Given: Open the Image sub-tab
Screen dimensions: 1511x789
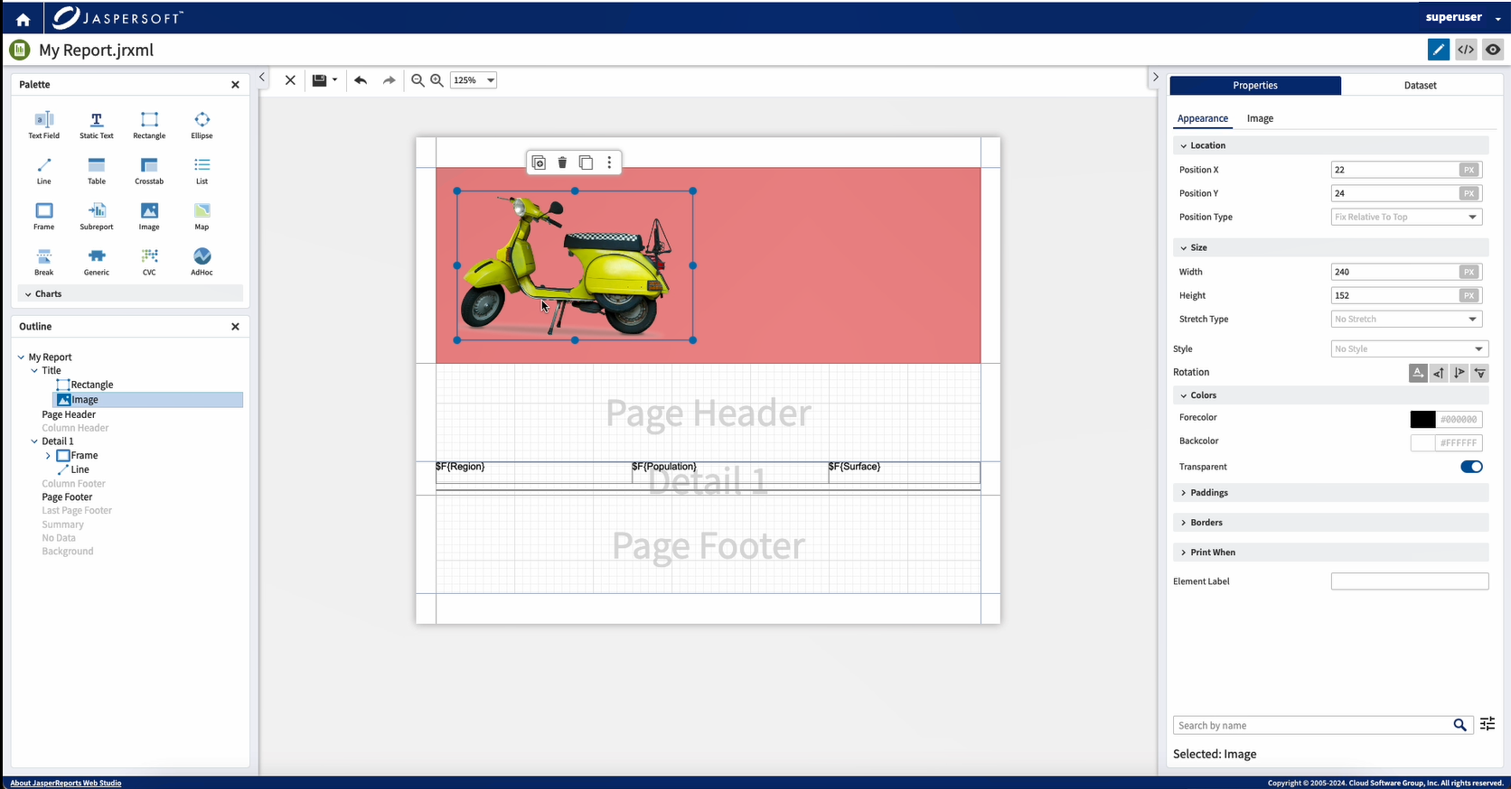Looking at the screenshot, I should point(1260,118).
